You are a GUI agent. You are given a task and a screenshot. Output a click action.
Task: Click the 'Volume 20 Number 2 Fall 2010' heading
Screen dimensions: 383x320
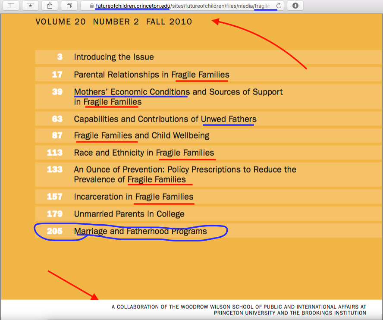114,22
